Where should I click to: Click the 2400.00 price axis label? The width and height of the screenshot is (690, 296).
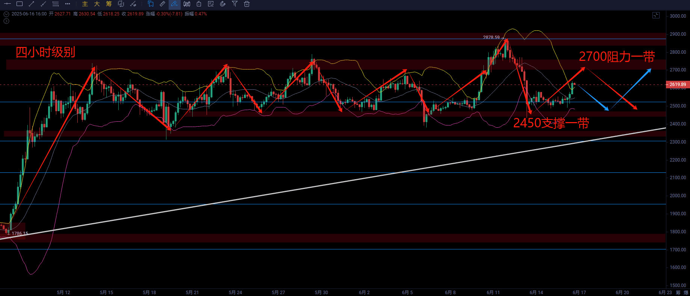(678, 124)
